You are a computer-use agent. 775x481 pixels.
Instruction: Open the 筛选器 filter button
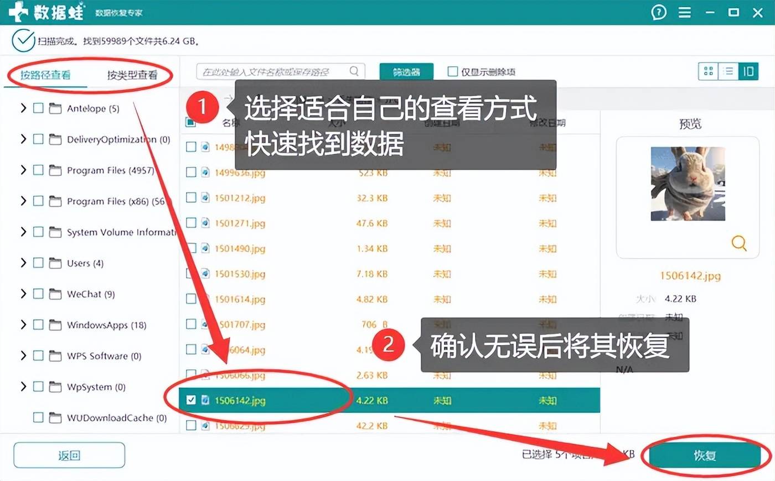pyautogui.click(x=406, y=72)
